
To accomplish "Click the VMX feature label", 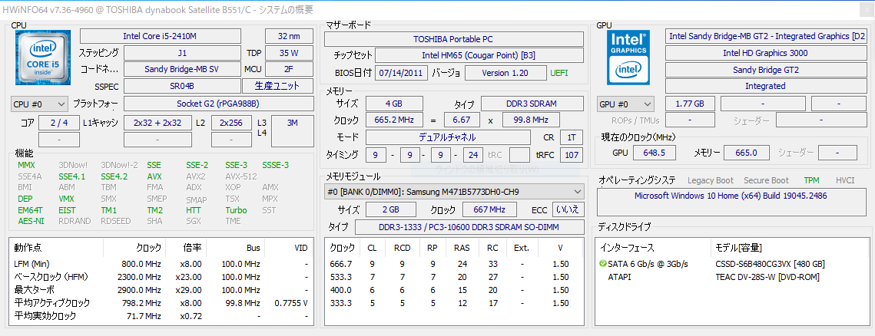I will pos(66,199).
